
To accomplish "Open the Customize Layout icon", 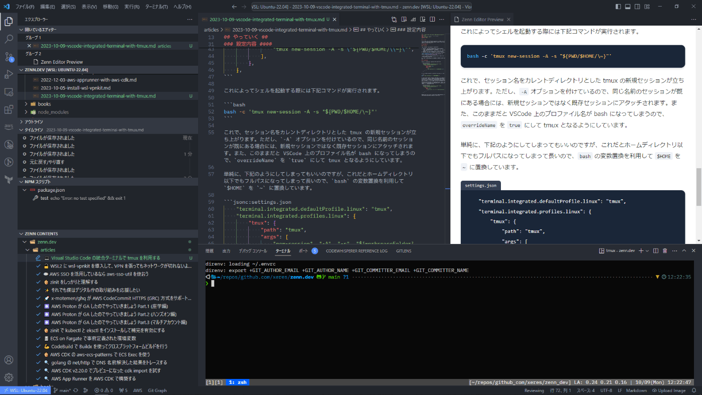I will click(x=646, y=7).
